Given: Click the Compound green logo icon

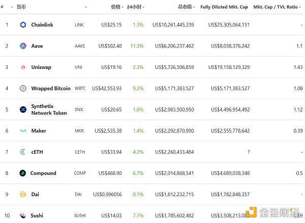Looking at the screenshot, I should [x=23, y=173].
